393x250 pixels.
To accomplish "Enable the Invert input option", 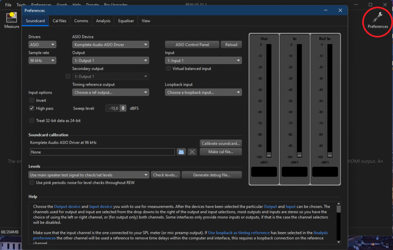I will pyautogui.click(x=32, y=101).
